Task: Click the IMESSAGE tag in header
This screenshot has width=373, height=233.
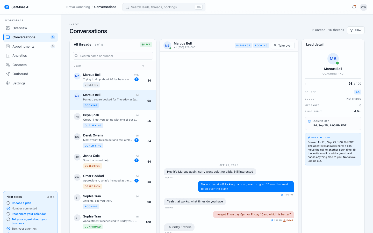Action: 243,46
